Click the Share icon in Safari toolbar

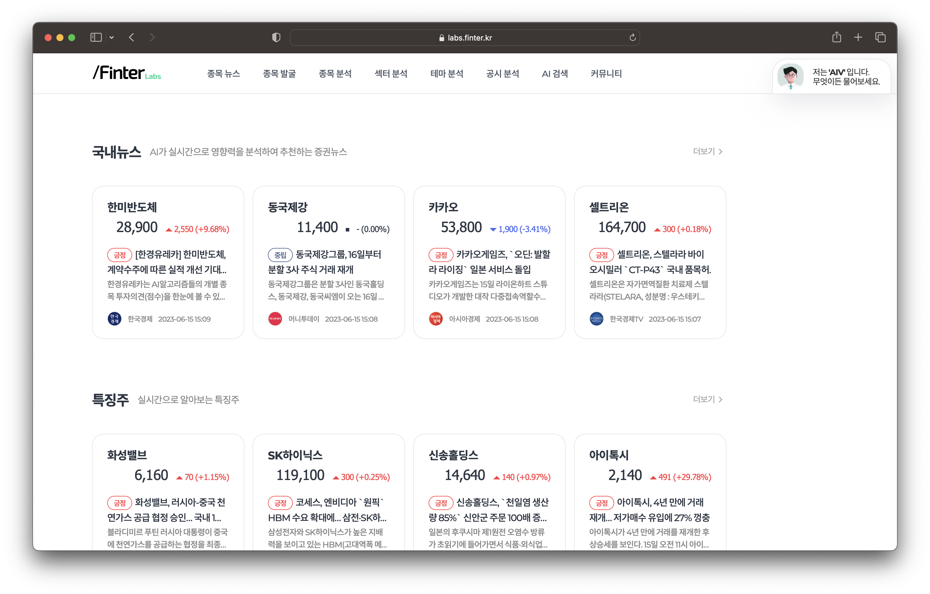[837, 38]
